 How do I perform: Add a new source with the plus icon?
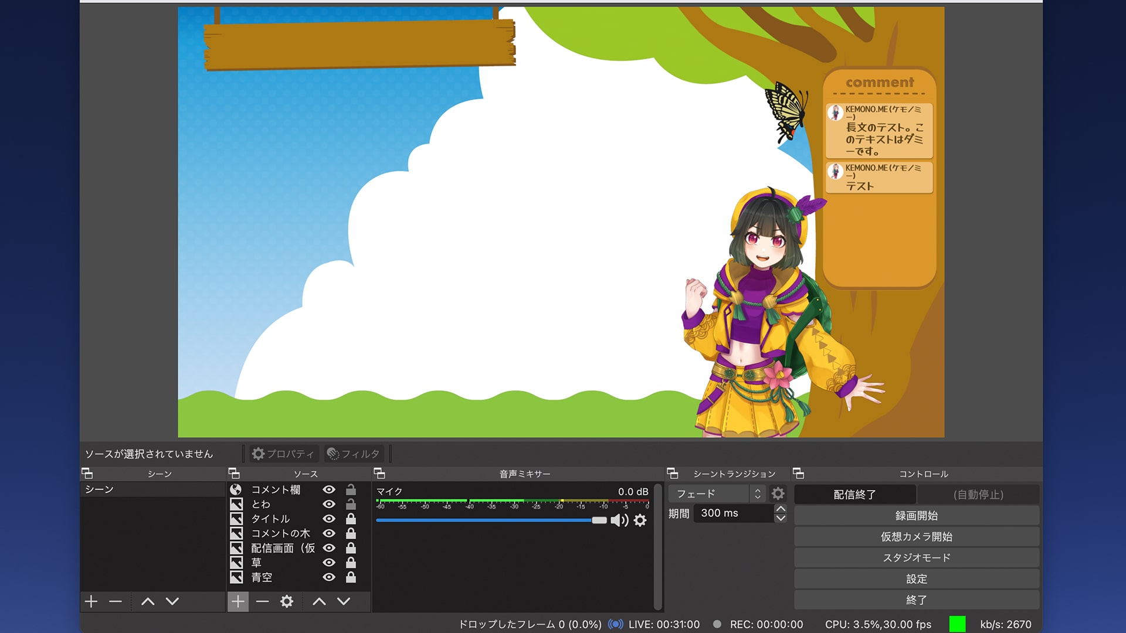[238, 601]
